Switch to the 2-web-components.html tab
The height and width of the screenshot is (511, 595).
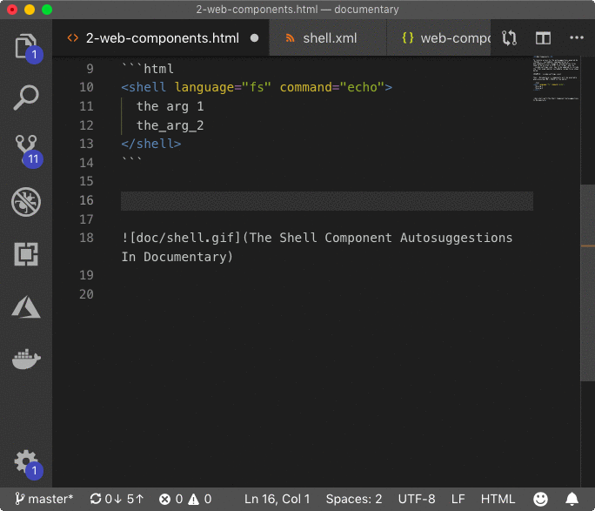[163, 38]
